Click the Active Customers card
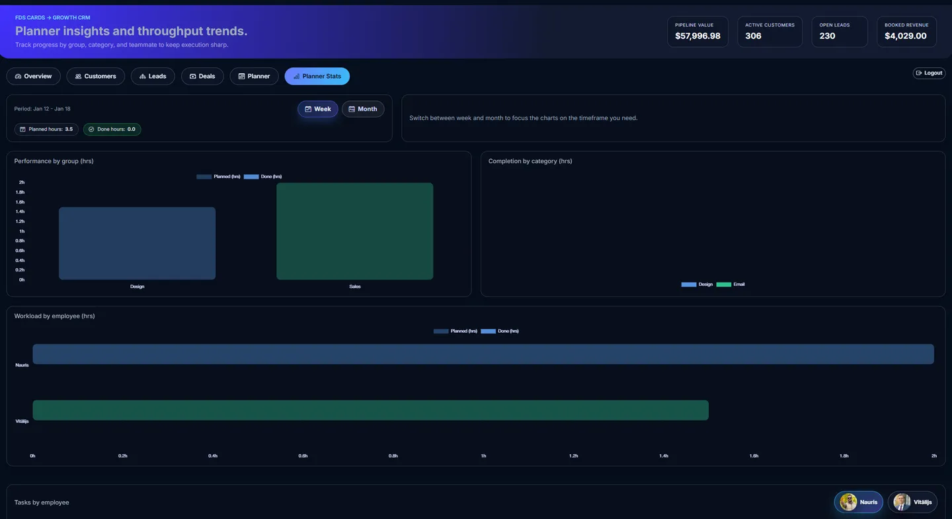This screenshot has width=952, height=519. [770, 32]
